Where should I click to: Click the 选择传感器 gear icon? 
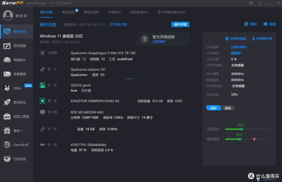[227, 38]
